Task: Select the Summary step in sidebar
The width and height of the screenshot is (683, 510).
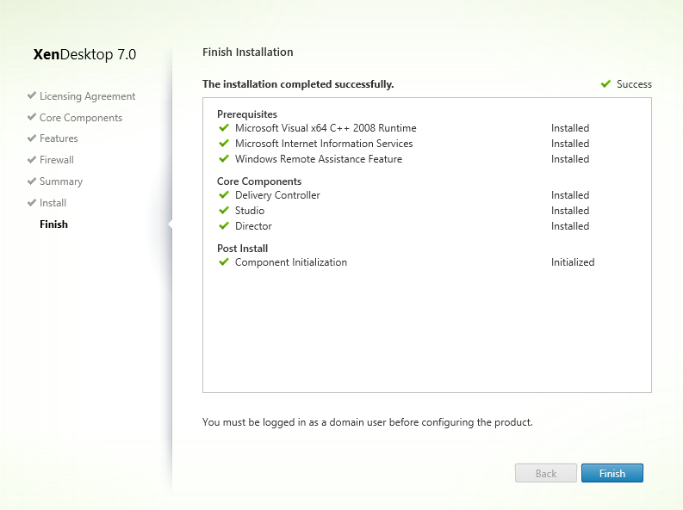Action: tap(61, 181)
